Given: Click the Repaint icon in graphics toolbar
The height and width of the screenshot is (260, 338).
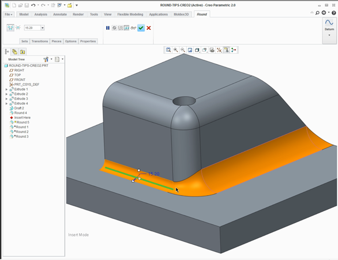Looking at the screenshot, I should [190, 50].
